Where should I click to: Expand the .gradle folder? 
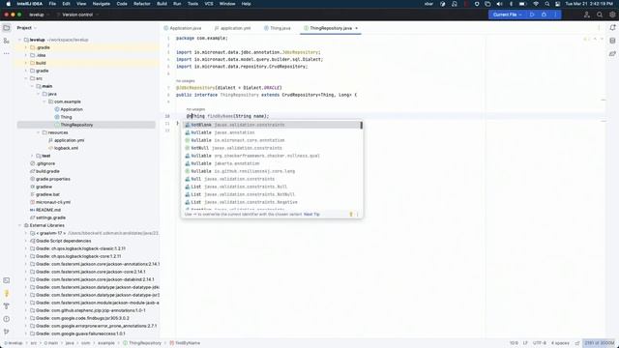(26, 47)
